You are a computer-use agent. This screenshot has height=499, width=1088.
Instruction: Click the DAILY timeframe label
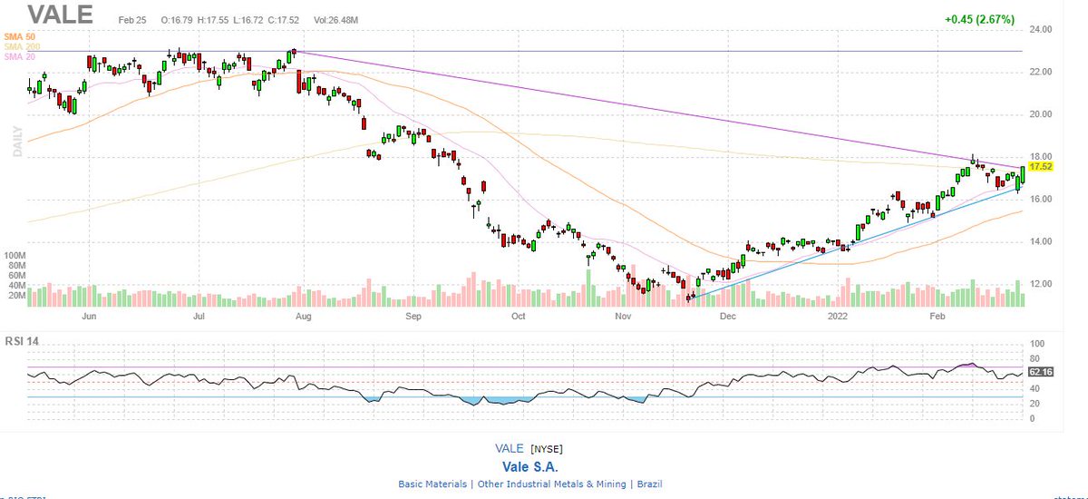[x=17, y=142]
